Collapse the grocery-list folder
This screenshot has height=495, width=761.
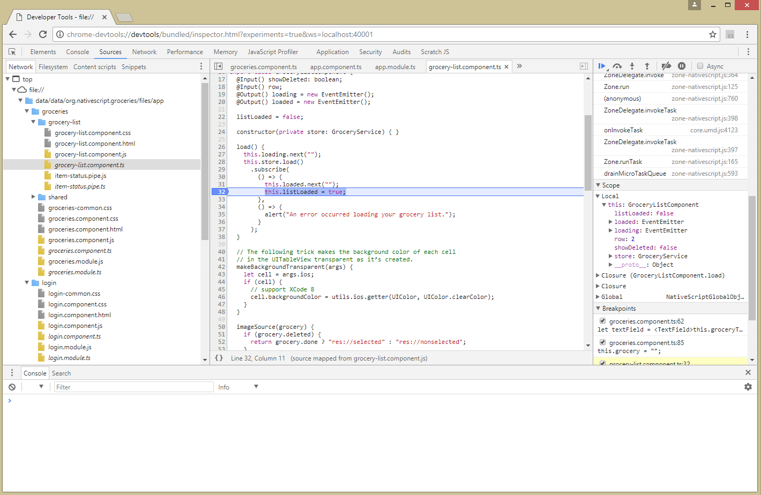(33, 122)
